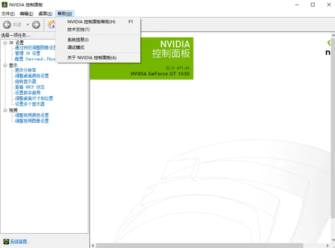
Task: Maximize the NVIDIA 控制面板 window
Action: (x=313, y=5)
